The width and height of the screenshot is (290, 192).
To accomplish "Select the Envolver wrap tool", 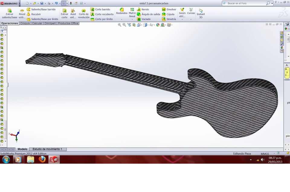I will point(169,9).
